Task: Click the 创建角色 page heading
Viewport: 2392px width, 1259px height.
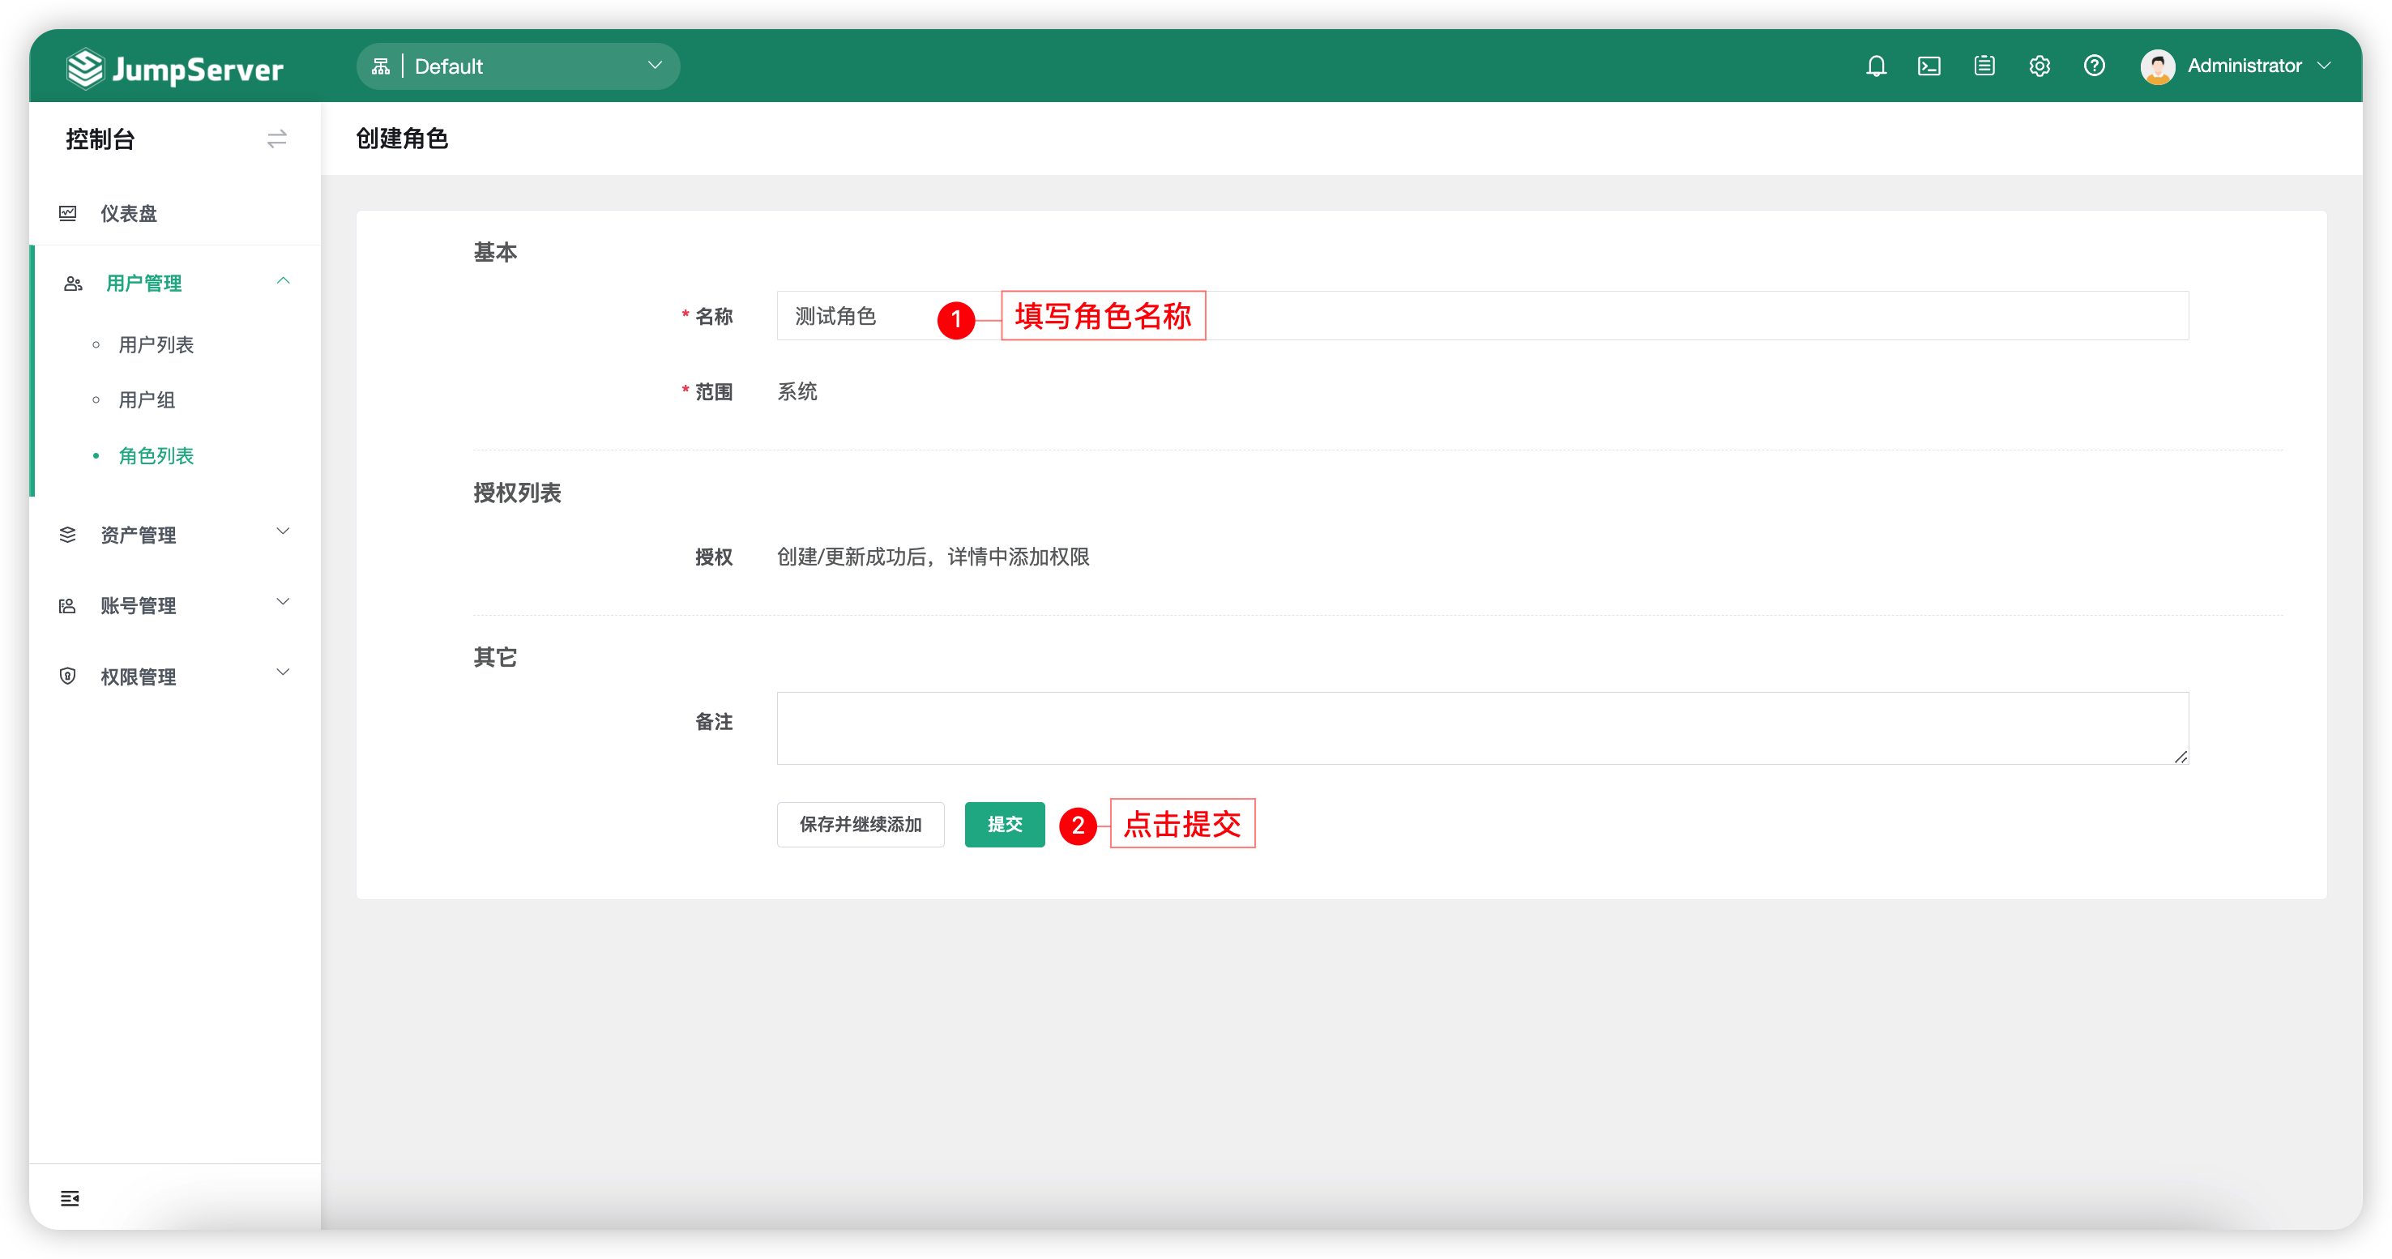Action: [402, 139]
